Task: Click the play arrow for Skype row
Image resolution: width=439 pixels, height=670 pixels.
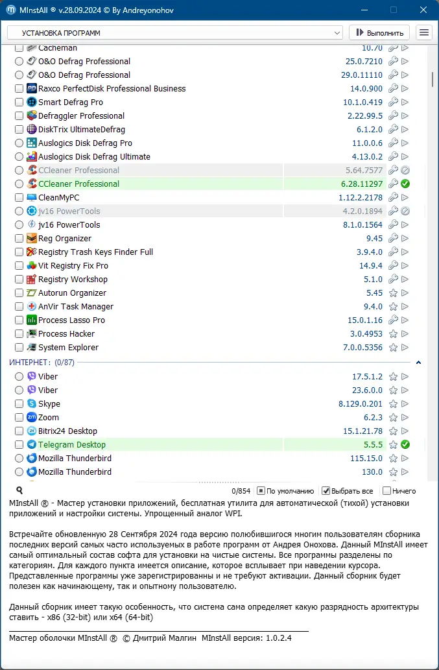Action: [405, 404]
